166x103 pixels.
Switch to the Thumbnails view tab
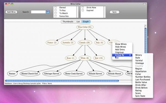[x=68, y=22]
